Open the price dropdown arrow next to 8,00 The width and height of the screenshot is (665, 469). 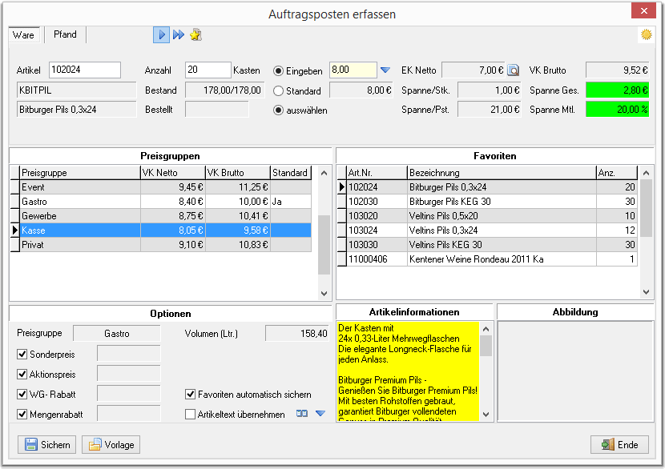coord(385,70)
